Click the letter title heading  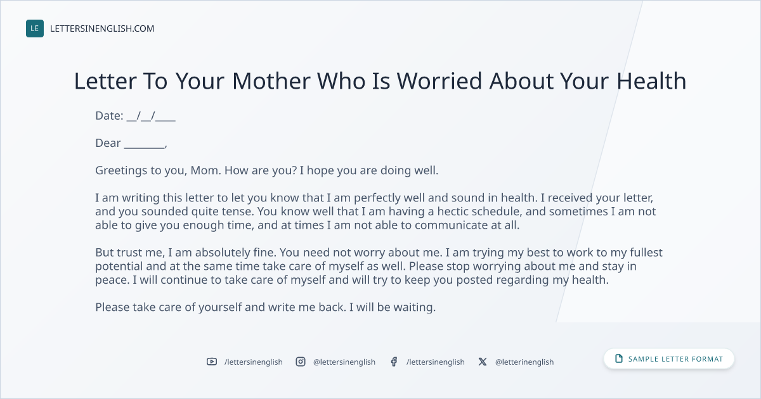point(380,81)
